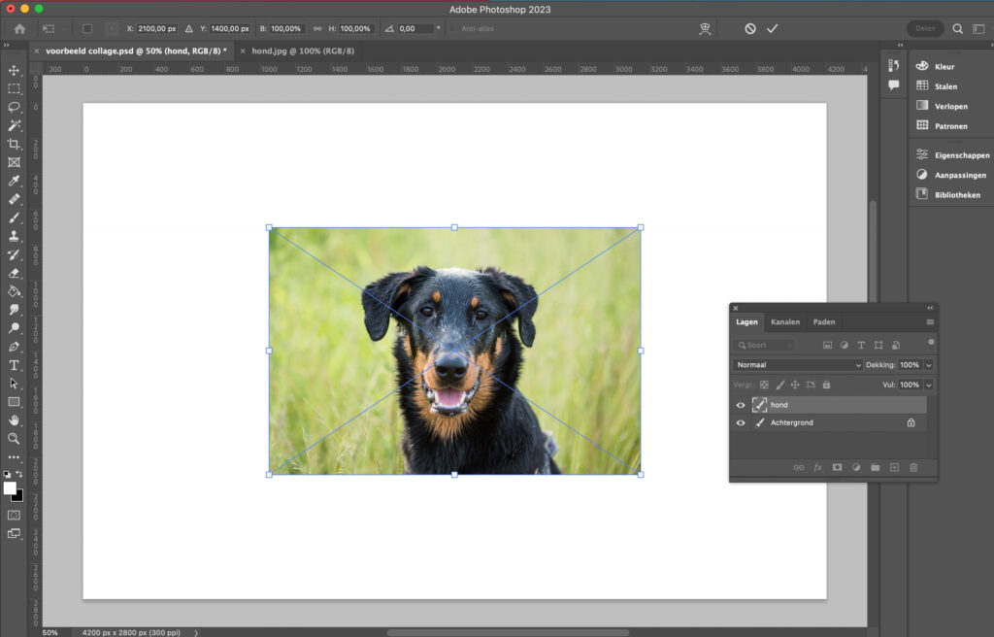Activate the Type tool
Image resolution: width=994 pixels, height=637 pixels.
tap(14, 365)
